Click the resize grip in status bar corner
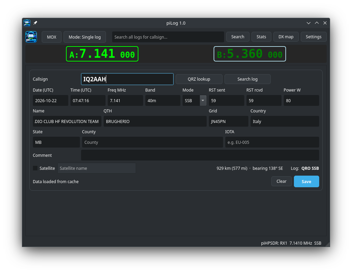This screenshot has width=352, height=273. coord(327,245)
